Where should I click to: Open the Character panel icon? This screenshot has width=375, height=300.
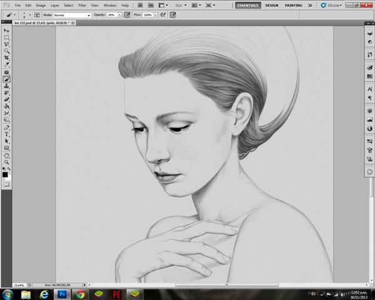[369, 89]
